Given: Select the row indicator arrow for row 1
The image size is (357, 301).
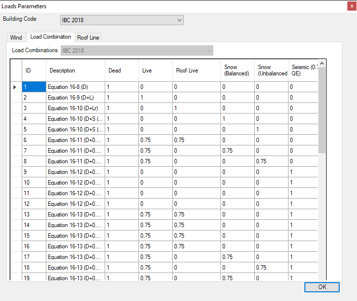Looking at the screenshot, I should click(x=15, y=87).
